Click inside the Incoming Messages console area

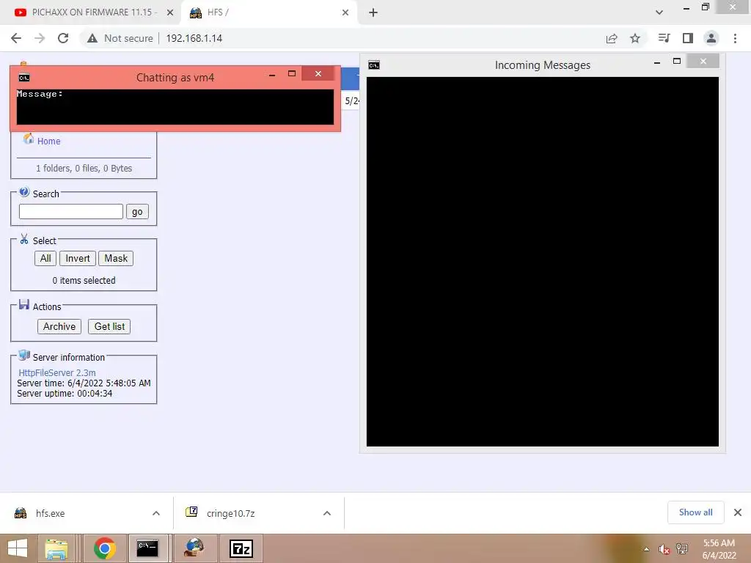[x=543, y=262]
